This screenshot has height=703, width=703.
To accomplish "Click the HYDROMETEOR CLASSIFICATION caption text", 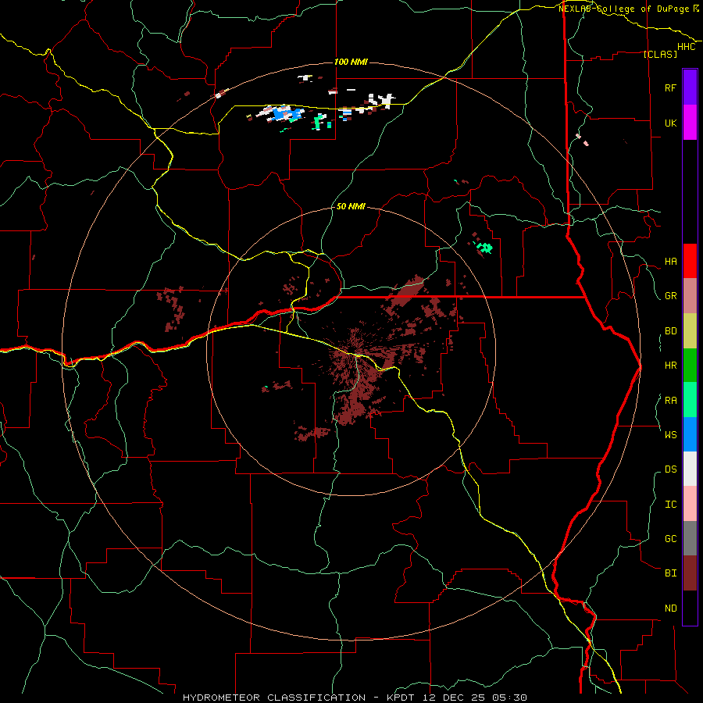I will coord(274,698).
